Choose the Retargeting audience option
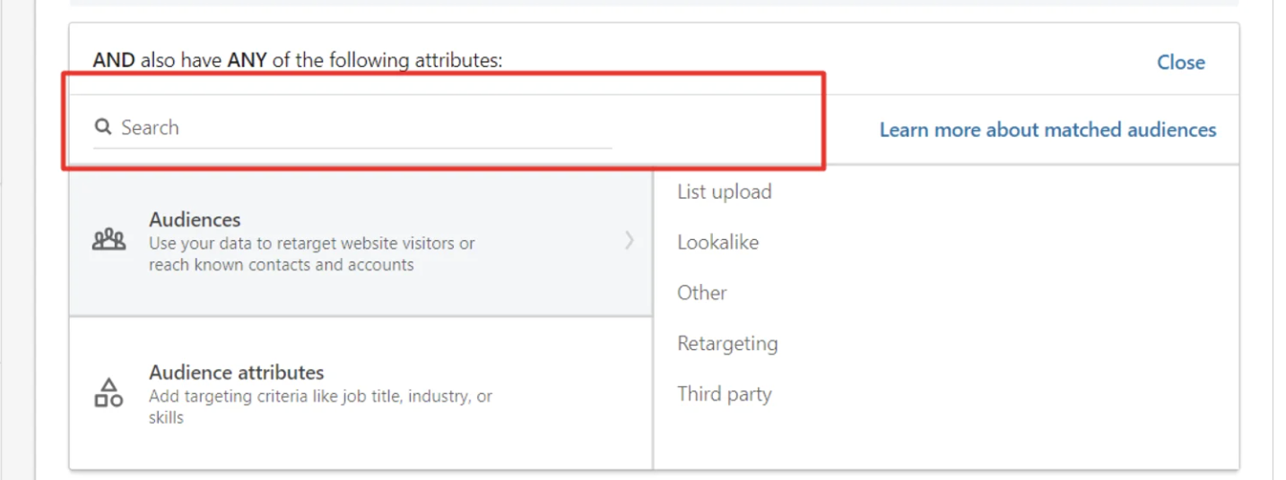 click(x=727, y=344)
